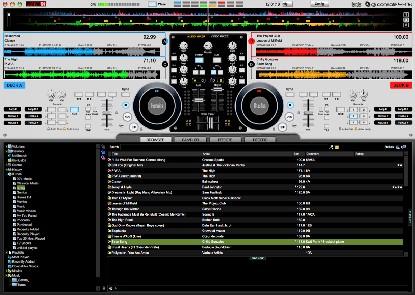Click the NetSearch globe icon in sidebar
415x295 pixels.
(x=10, y=156)
